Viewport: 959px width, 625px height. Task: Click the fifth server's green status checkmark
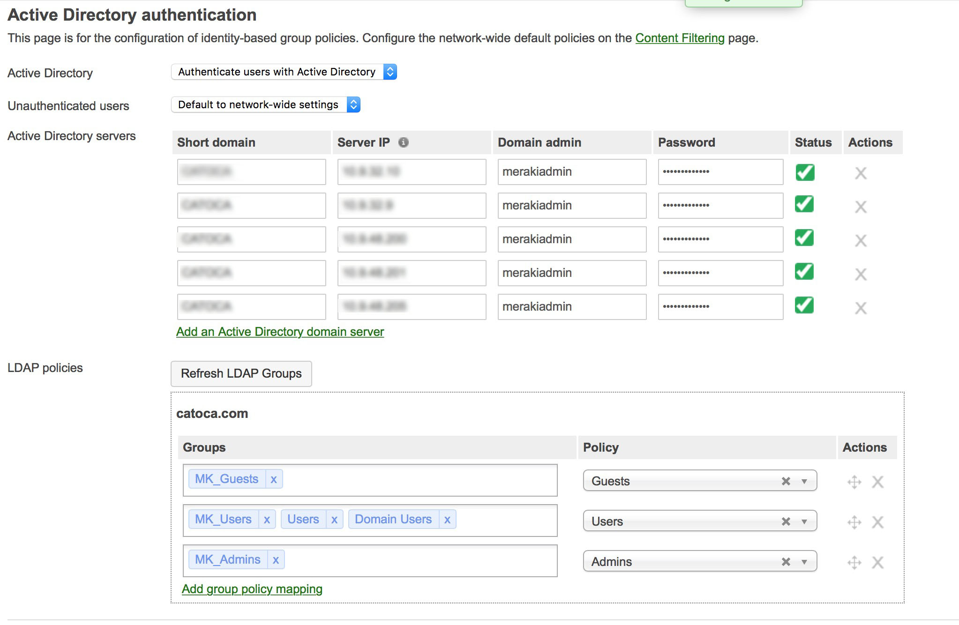(x=805, y=305)
